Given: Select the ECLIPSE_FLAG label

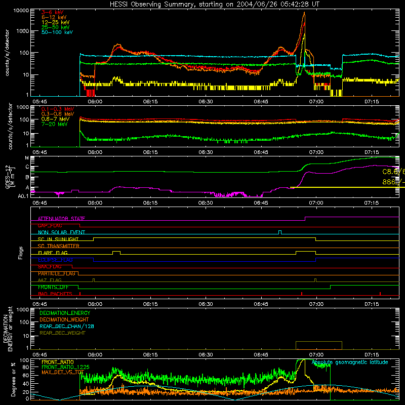Looking at the screenshot, I should (x=55, y=260).
